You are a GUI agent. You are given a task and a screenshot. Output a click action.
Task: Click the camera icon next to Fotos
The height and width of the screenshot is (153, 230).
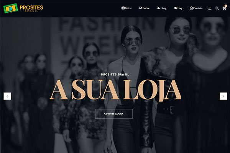(123, 8)
